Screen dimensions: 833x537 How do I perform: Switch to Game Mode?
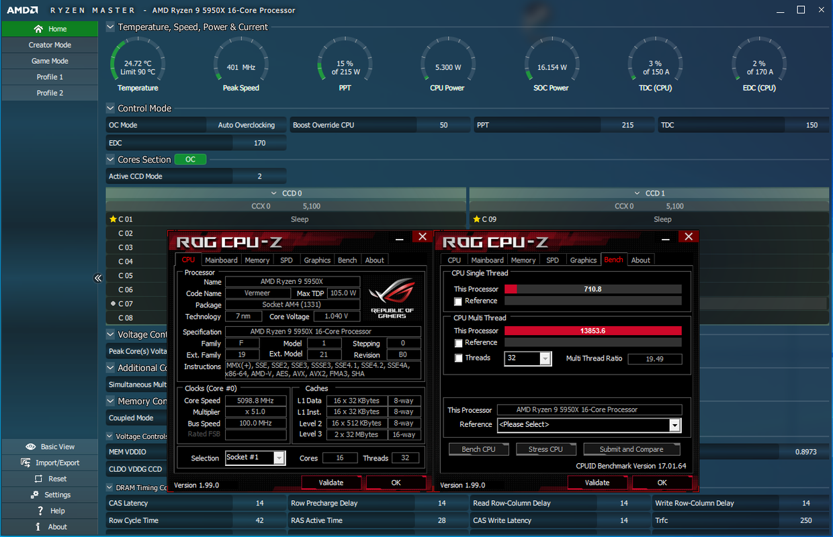[50, 61]
